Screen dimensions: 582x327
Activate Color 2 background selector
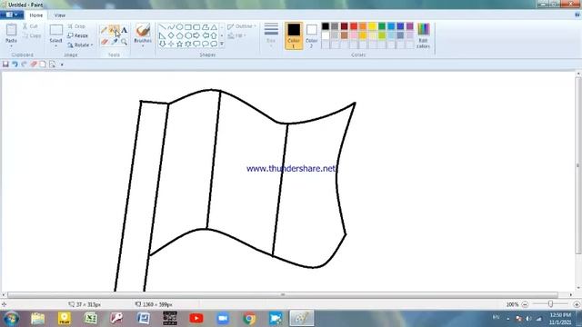pyautogui.click(x=311, y=35)
